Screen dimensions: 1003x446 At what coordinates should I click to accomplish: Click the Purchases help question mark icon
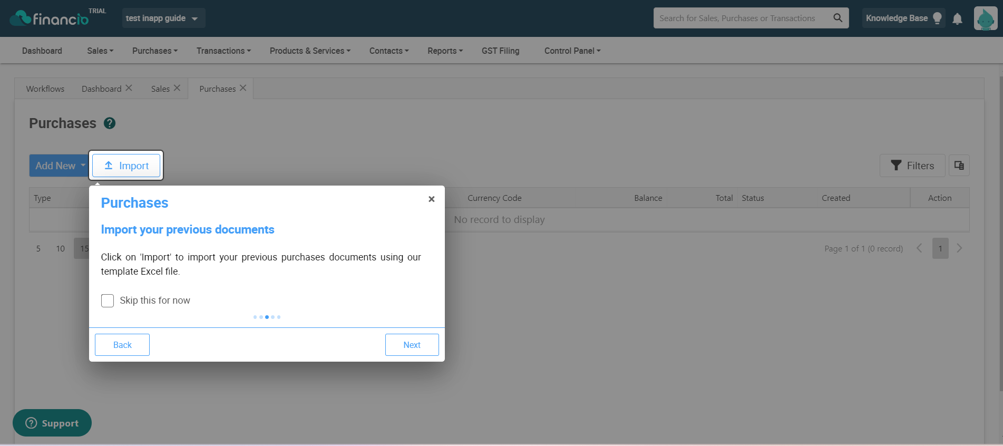point(110,123)
